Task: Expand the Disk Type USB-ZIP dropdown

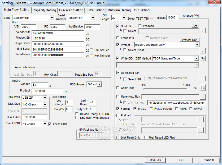Action: 45,98
